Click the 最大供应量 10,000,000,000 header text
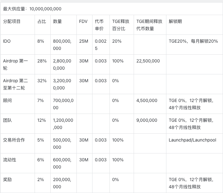The width and height of the screenshot is (223, 193). click(32, 9)
